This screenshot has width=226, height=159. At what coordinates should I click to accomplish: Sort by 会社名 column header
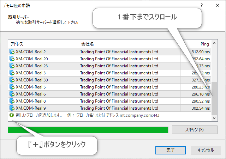pyautogui.click(x=130, y=44)
